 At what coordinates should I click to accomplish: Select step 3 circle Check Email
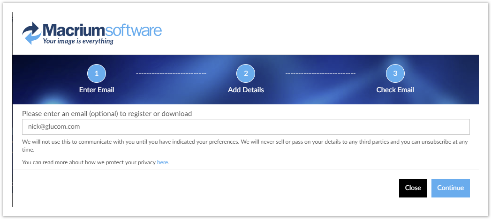click(x=395, y=74)
